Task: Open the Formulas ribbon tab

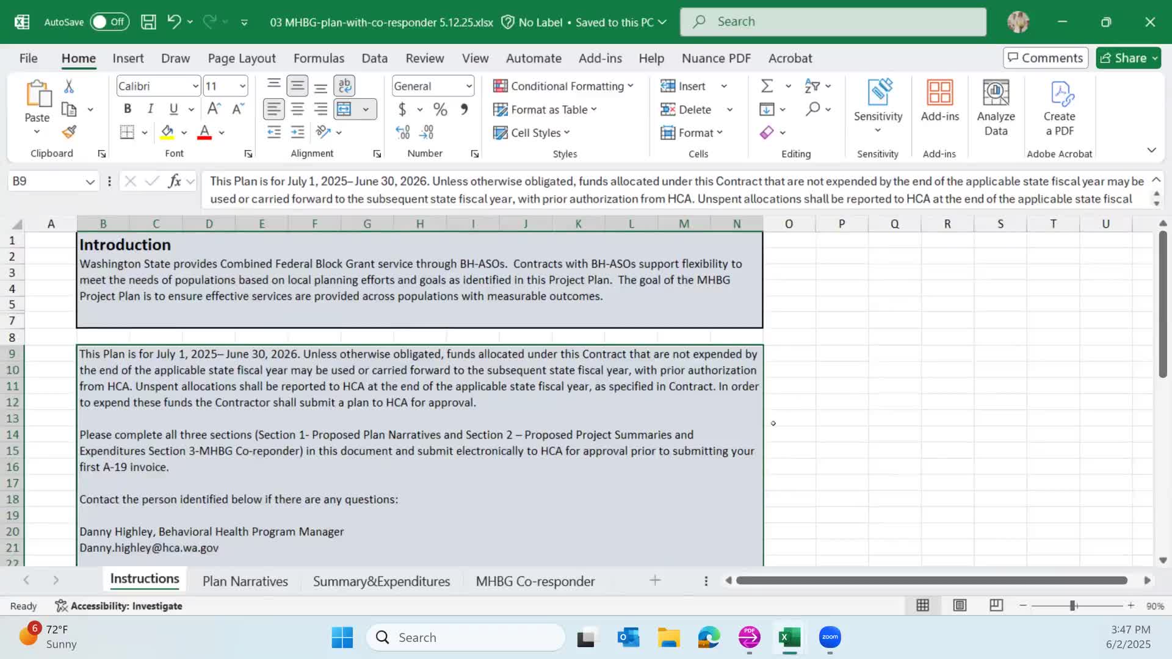Action: tap(319, 58)
